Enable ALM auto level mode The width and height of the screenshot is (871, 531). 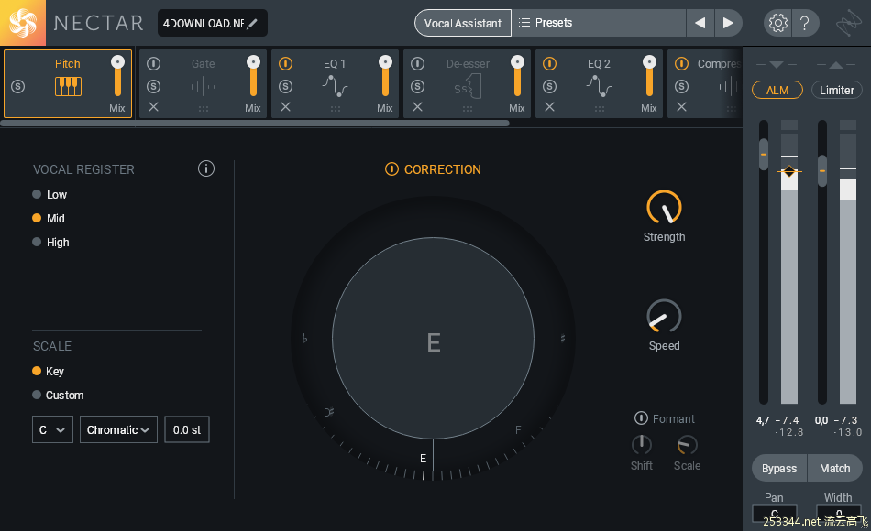click(x=777, y=90)
